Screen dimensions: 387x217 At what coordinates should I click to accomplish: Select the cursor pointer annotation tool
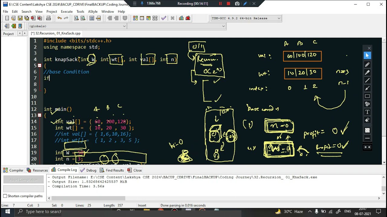pyautogui.click(x=367, y=55)
